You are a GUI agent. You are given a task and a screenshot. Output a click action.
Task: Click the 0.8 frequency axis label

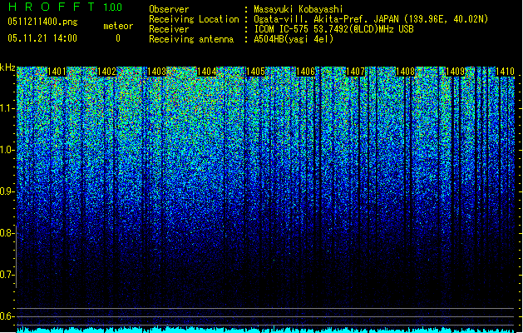coord(7,233)
